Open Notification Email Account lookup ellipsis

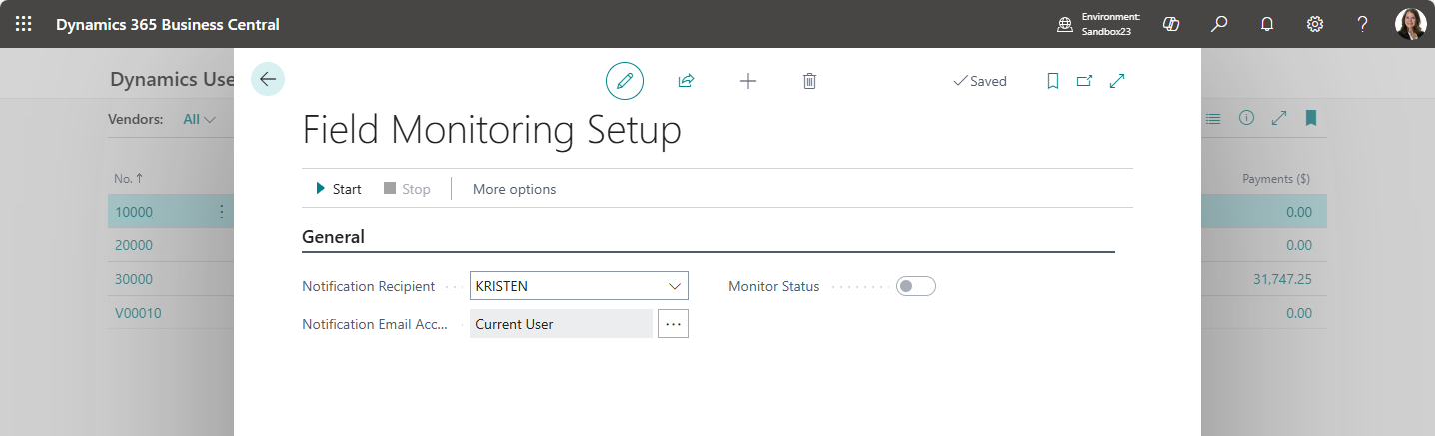pyautogui.click(x=673, y=324)
